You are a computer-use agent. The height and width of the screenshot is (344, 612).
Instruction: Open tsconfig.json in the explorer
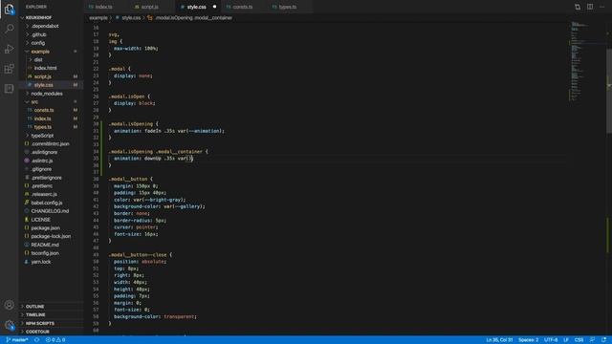pos(51,253)
